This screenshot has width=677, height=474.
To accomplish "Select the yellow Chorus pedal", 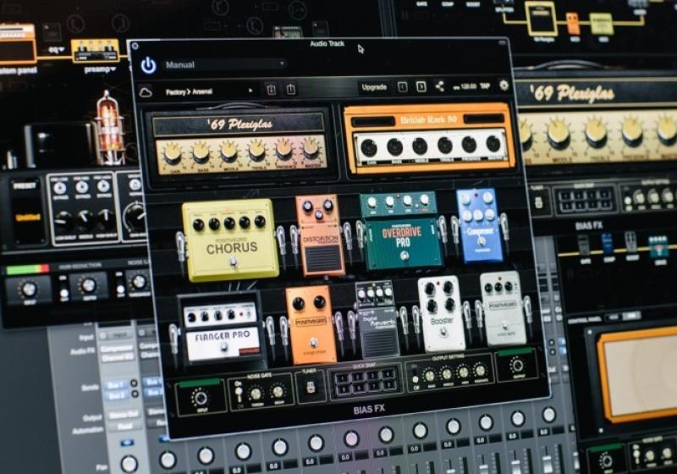I will [x=230, y=240].
